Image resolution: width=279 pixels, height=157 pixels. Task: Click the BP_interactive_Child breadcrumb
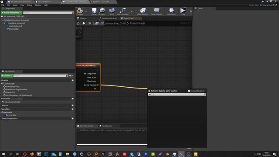coord(113,23)
